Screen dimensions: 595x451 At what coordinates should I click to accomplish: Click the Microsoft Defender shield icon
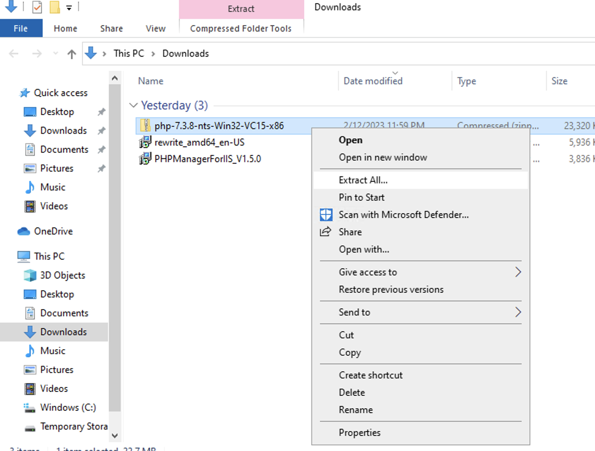pyautogui.click(x=326, y=215)
